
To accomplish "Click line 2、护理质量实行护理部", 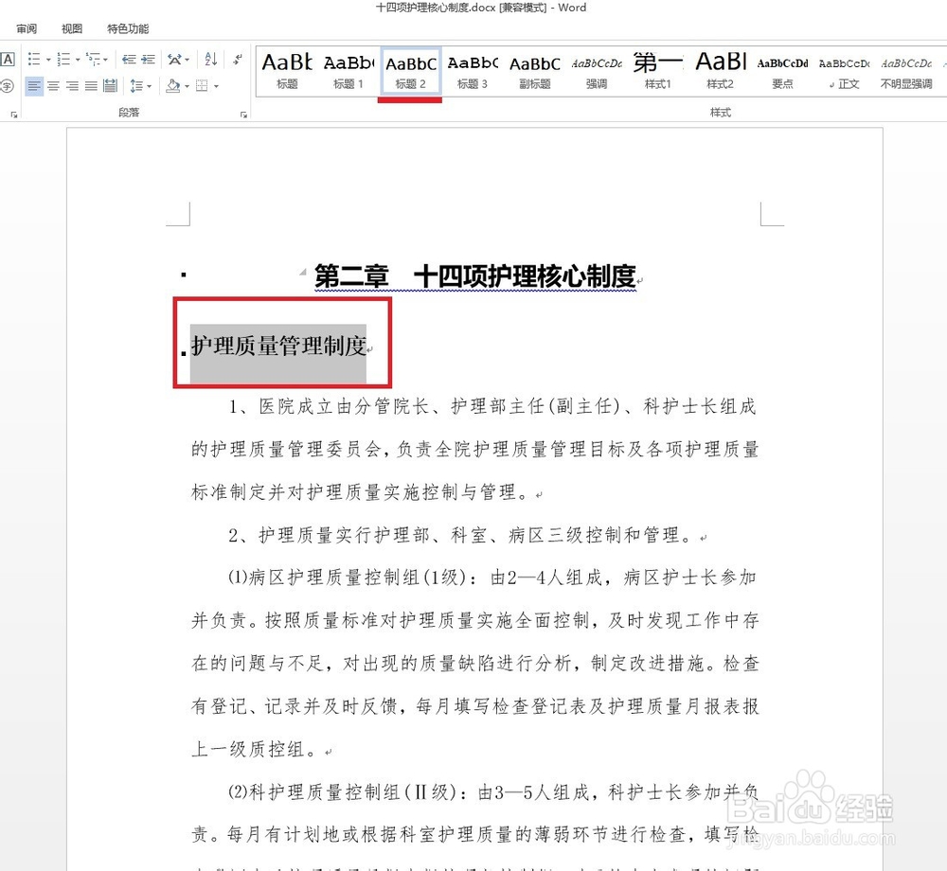I will point(461,535).
